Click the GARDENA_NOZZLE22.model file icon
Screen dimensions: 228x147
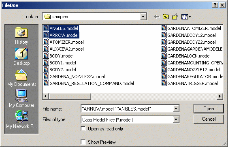46,77
